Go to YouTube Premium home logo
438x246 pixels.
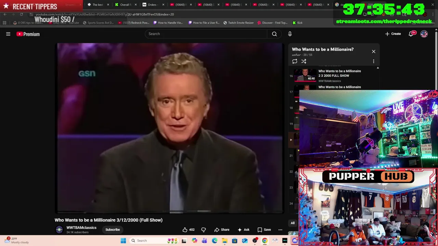[28, 34]
